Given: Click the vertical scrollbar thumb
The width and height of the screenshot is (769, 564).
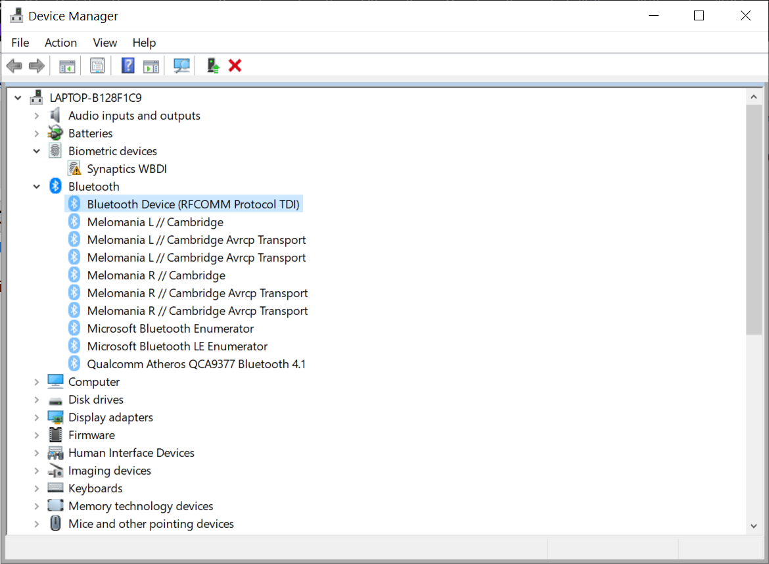Looking at the screenshot, I should pyautogui.click(x=754, y=220).
